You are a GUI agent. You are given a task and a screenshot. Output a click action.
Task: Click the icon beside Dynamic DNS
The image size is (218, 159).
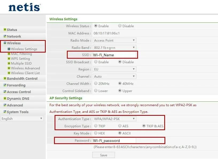click(x=5, y=98)
